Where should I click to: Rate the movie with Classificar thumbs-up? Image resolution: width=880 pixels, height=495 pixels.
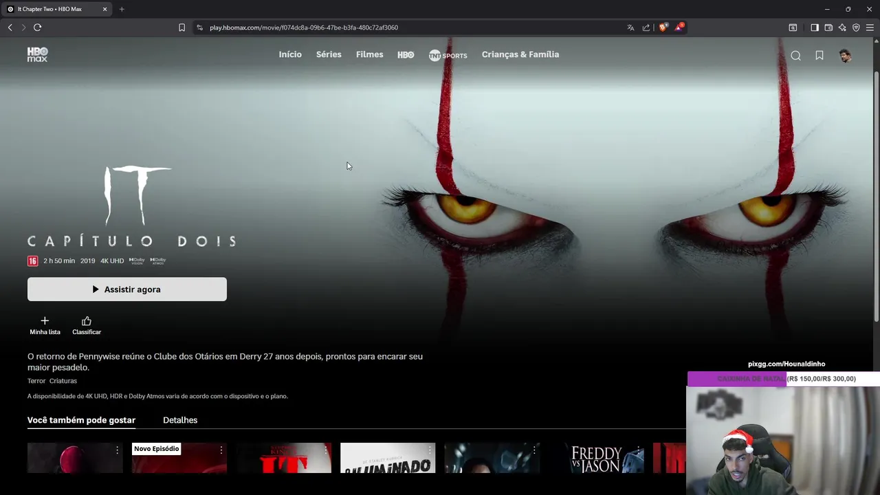tap(87, 325)
